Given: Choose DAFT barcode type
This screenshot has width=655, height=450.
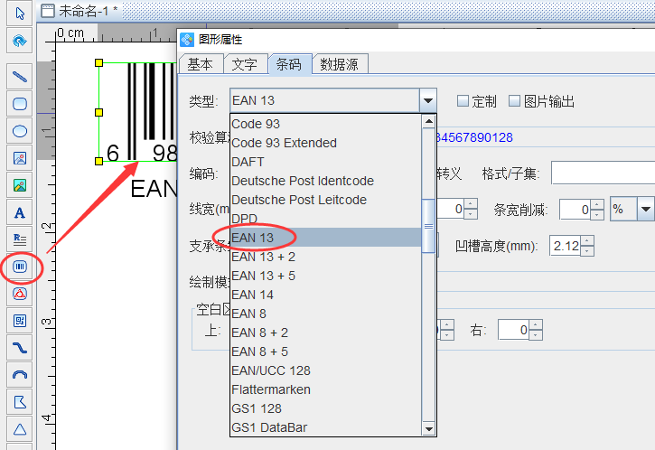Looking at the screenshot, I should point(326,162).
